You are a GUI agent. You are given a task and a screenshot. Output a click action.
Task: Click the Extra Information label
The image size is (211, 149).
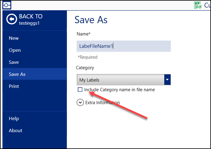[102, 103]
